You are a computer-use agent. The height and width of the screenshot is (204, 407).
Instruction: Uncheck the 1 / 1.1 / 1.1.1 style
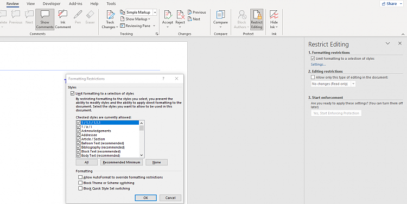79,123
